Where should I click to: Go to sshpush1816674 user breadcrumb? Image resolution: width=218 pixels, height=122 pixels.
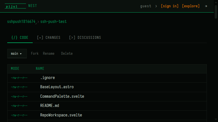(21, 21)
